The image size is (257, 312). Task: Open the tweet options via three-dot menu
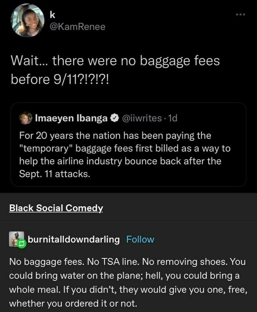pos(241,14)
